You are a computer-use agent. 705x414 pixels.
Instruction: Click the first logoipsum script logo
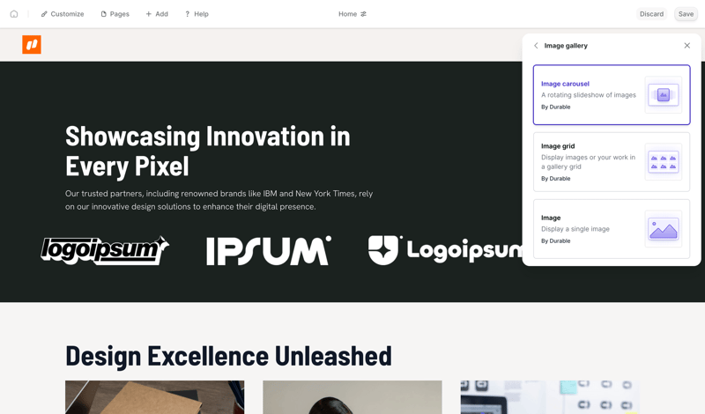(x=105, y=250)
